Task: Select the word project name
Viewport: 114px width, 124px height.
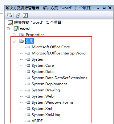Action: tap(25, 29)
